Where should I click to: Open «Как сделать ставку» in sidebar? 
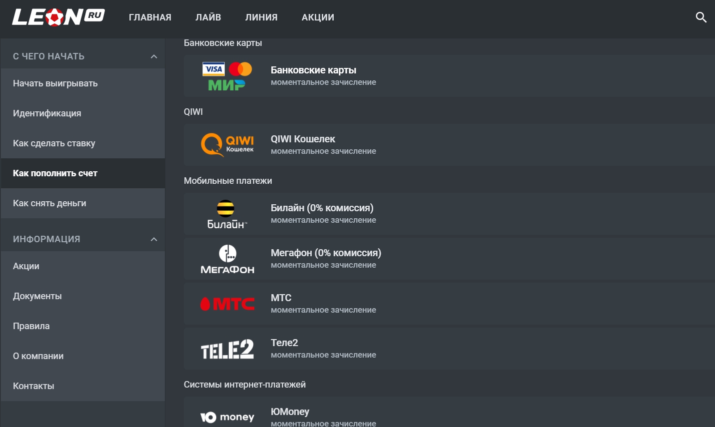pos(54,143)
